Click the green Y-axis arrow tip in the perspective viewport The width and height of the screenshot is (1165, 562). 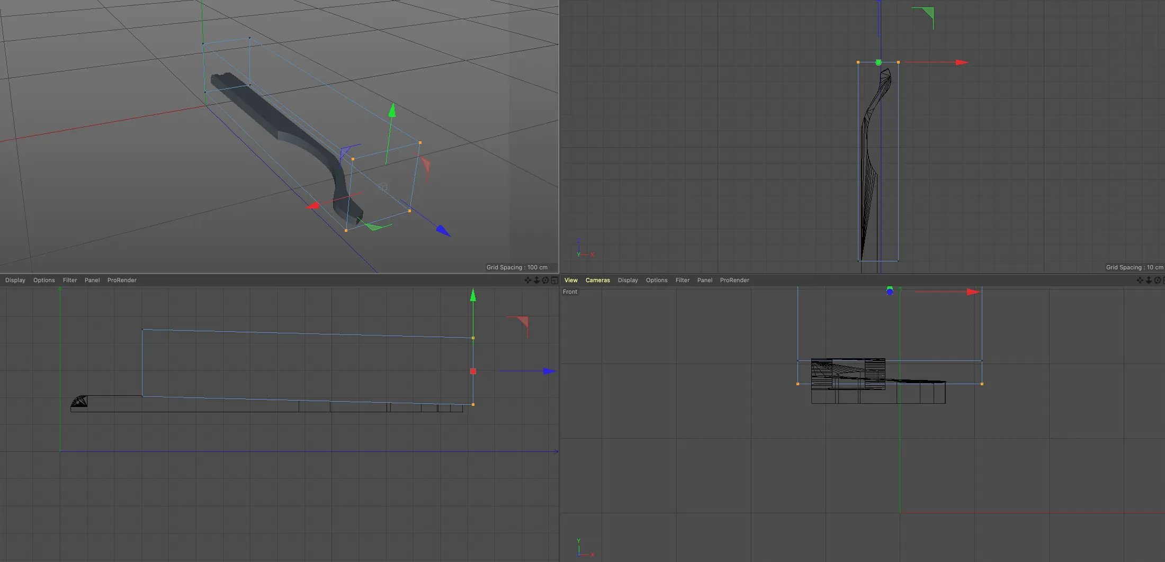click(x=392, y=110)
